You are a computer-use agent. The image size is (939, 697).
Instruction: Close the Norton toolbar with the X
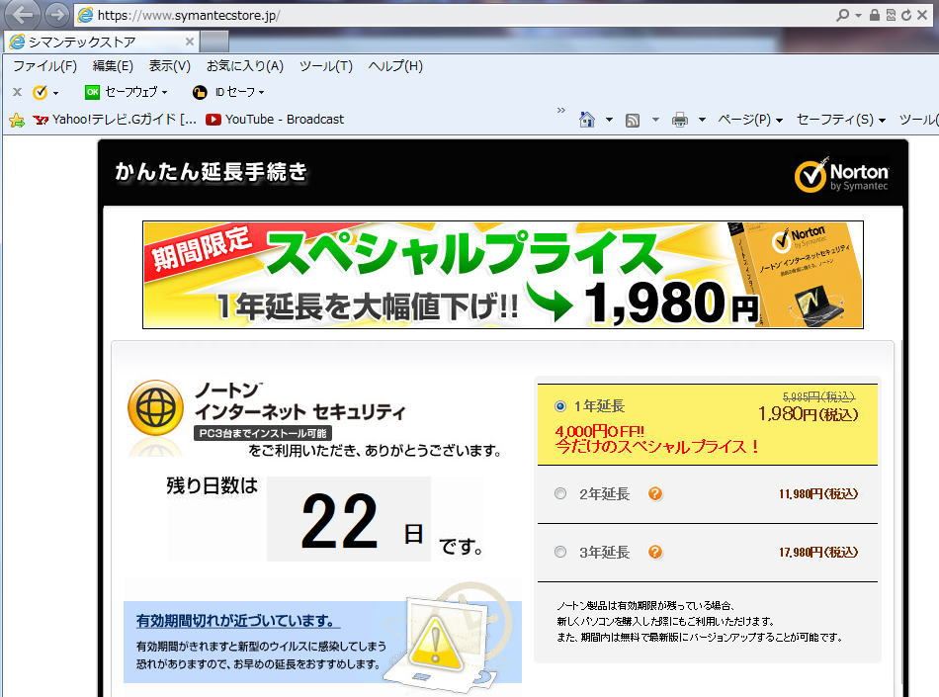click(x=18, y=92)
